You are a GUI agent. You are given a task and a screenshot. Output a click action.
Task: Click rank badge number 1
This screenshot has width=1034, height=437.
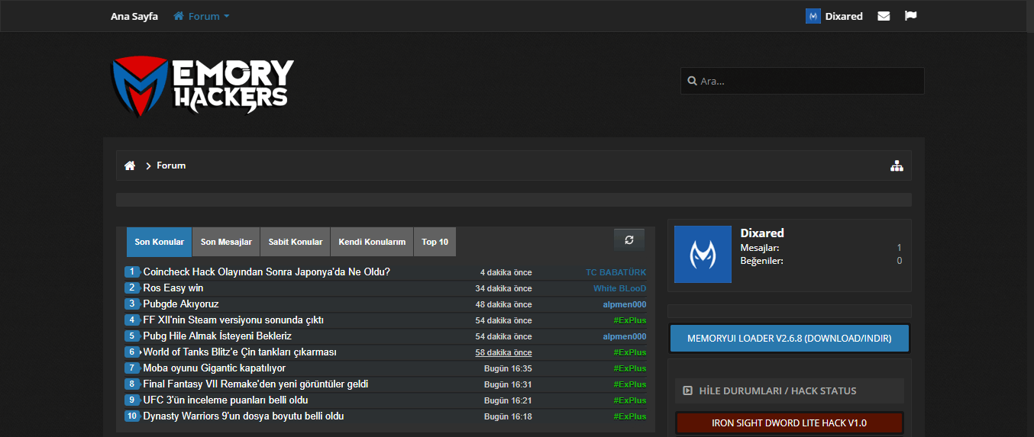[132, 272]
